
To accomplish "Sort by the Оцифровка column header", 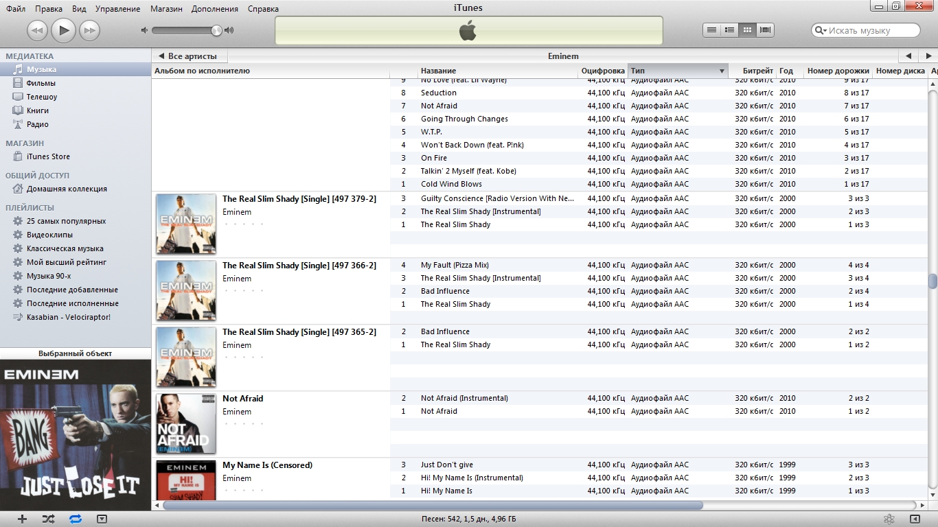I will coord(603,71).
